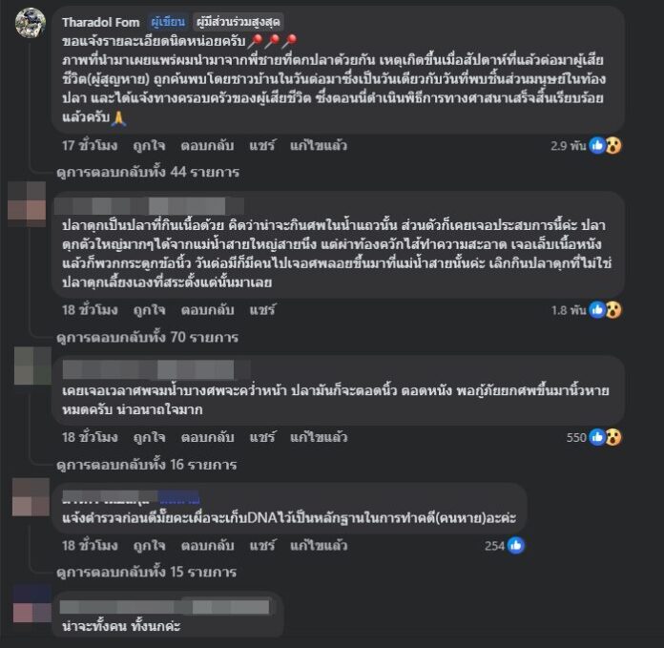Expand all 15 replies (ดูการตอบกลับทั้ง 15 รายการ)
Screen dimensions: 664x648
(147, 573)
